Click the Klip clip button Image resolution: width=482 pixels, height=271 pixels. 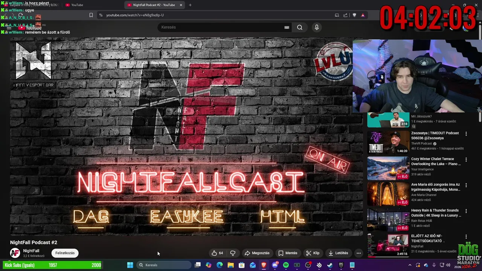(313, 253)
